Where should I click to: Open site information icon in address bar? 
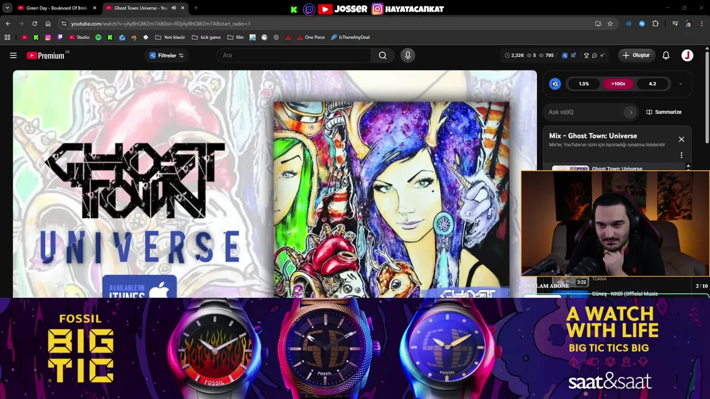pos(64,24)
